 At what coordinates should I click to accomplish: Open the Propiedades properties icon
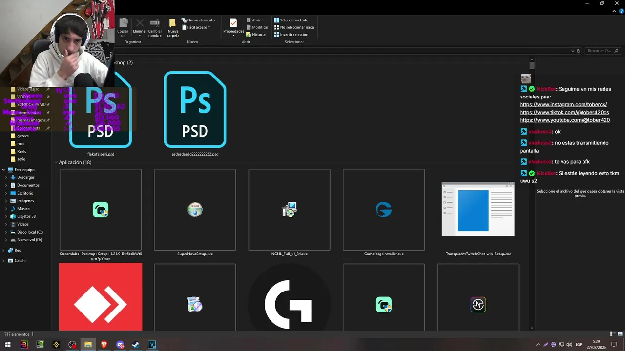pos(233,23)
